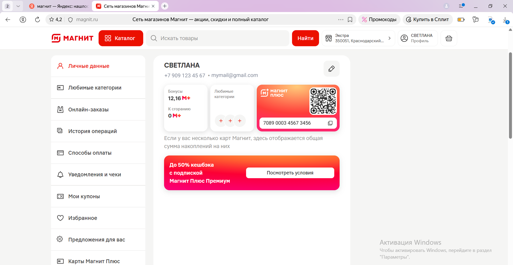Open the shopping basket icon
This screenshot has width=513, height=265.
tap(449, 38)
